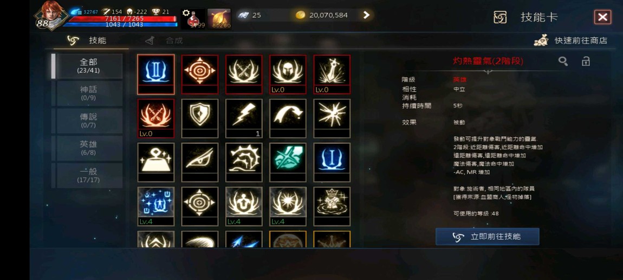
Task: Toggle the padlock lock icon for skill
Action: pos(586,61)
